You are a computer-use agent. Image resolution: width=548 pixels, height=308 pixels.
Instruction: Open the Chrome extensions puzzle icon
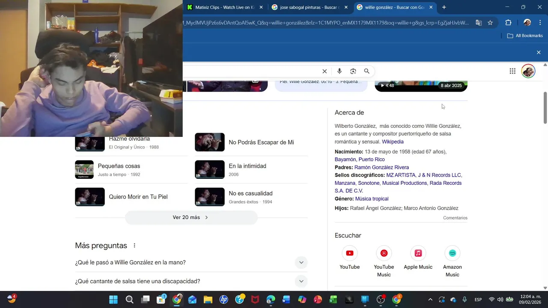[509, 23]
